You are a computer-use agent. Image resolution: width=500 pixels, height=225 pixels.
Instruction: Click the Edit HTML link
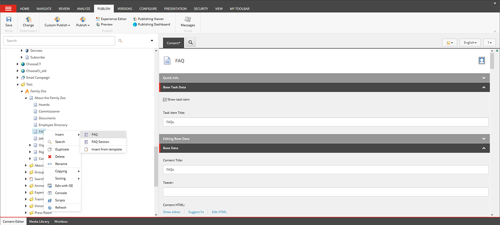219,212
